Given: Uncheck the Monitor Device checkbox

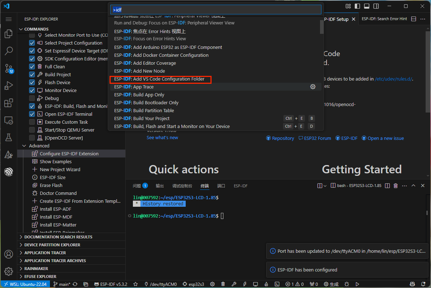Looking at the screenshot, I should (x=32, y=90).
